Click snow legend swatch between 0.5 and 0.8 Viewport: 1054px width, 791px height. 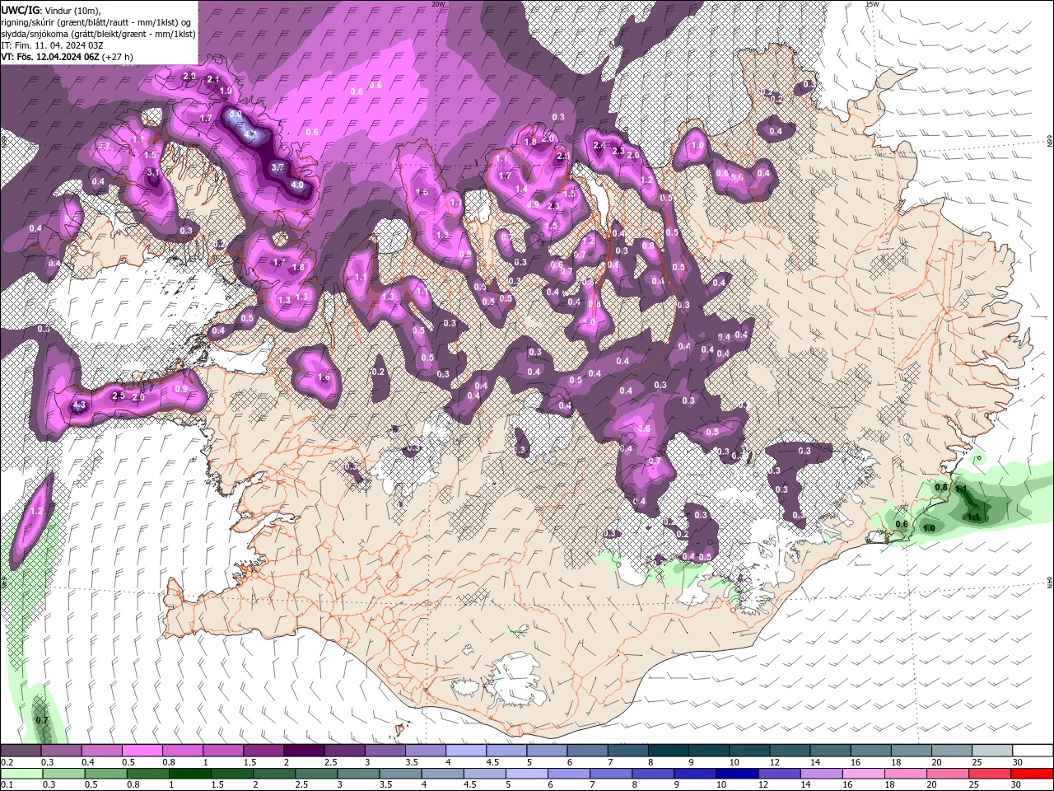pos(142,751)
